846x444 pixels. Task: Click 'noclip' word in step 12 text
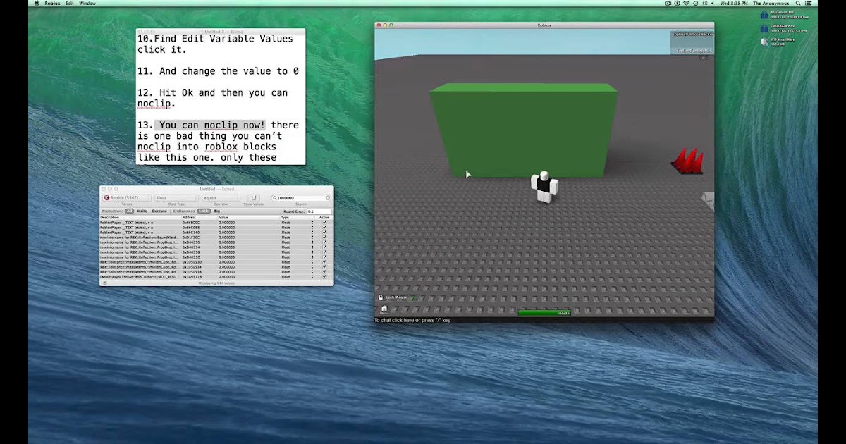[154, 104]
